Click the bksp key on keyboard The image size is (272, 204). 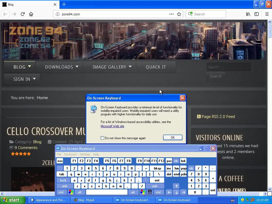pyautogui.click(x=157, y=168)
